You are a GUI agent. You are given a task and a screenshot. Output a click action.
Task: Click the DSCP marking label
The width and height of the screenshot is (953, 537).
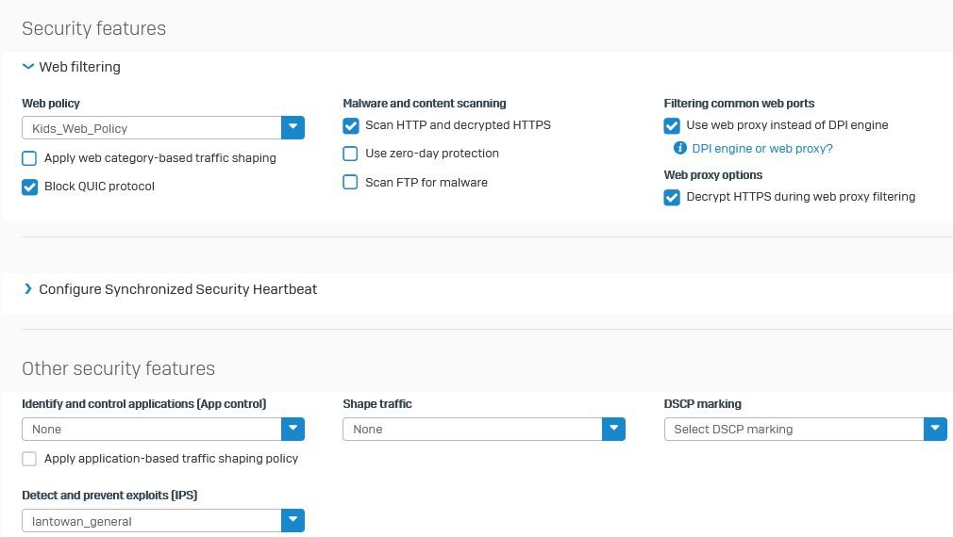coord(703,403)
